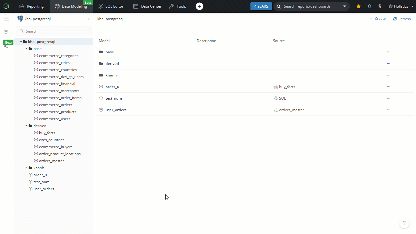Toggle the hamburger sidebar menu
Image resolution: width=416 pixels, height=234 pixels.
(6, 19)
